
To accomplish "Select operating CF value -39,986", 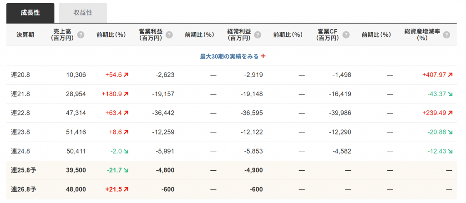I will click(340, 113).
